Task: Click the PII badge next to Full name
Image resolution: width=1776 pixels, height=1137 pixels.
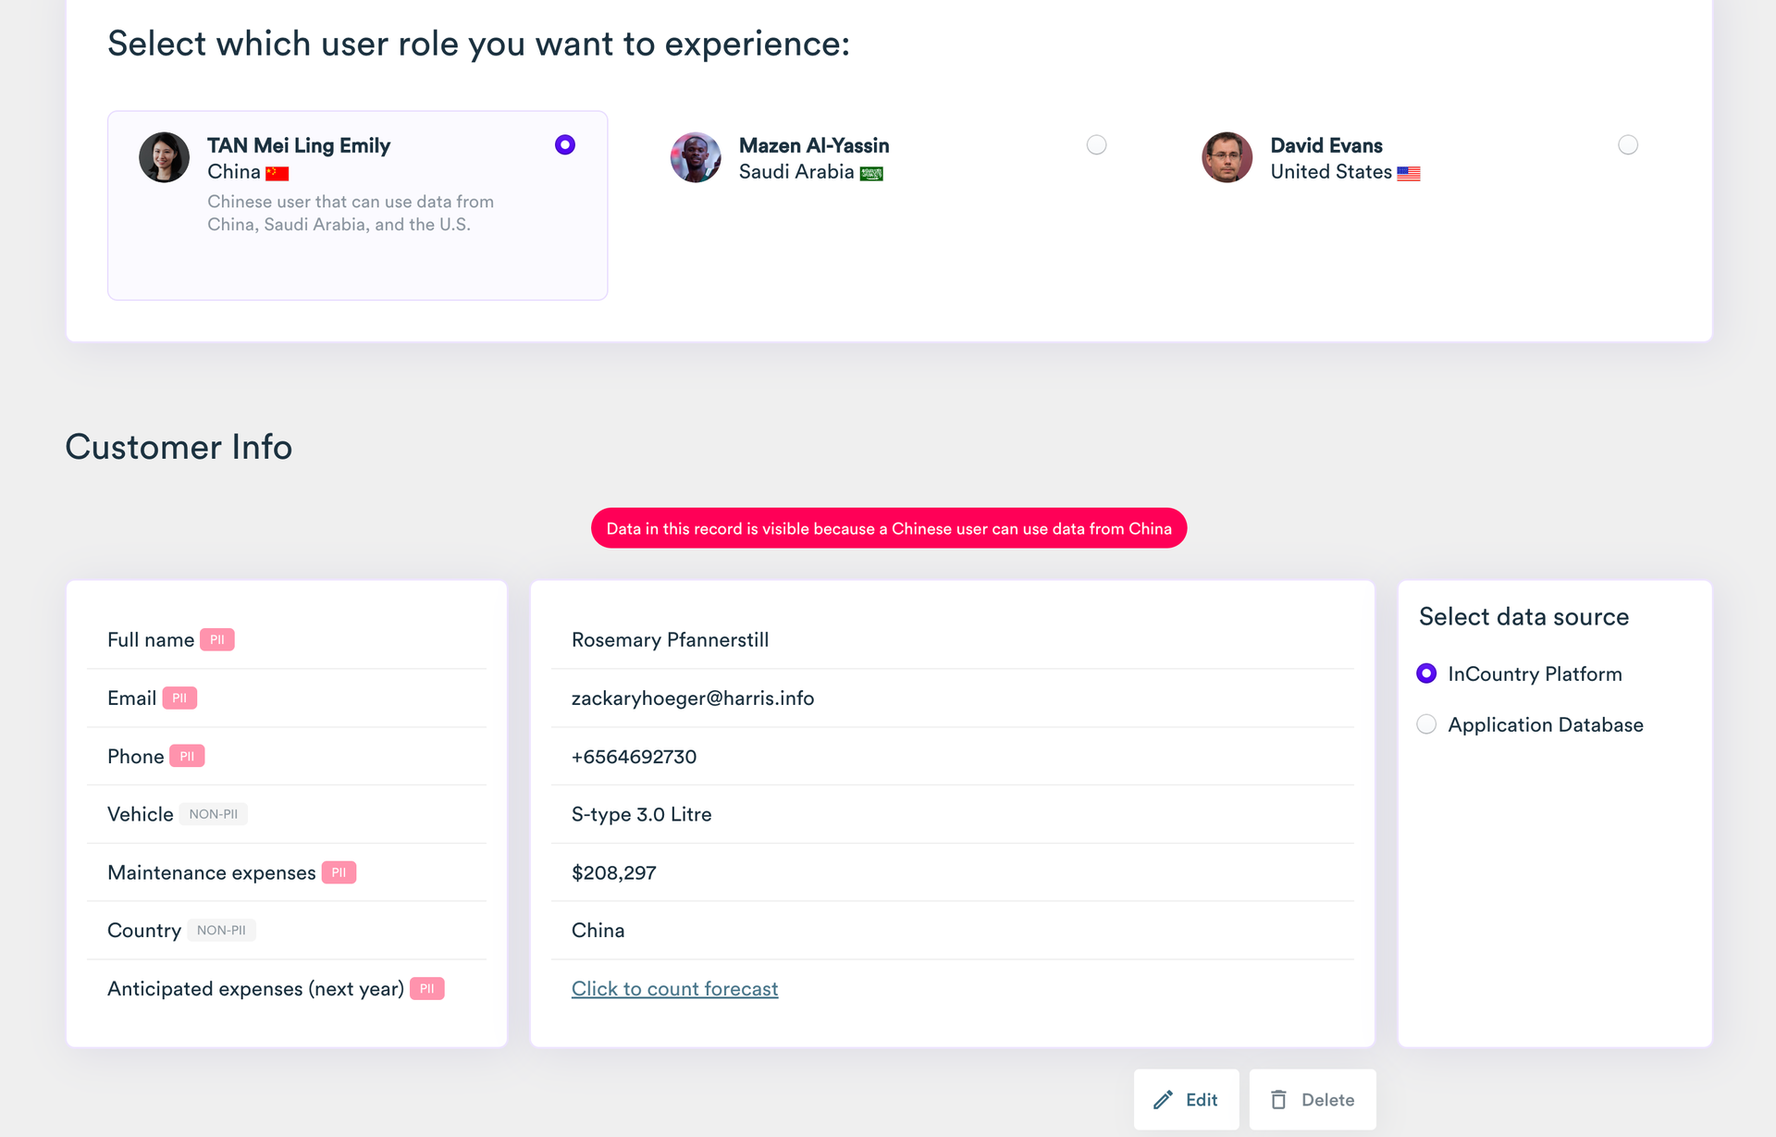Action: point(217,640)
